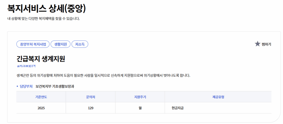The image size is (283, 124).
Task: Toggle the 찜하기 favorite label
Action: [266, 44]
